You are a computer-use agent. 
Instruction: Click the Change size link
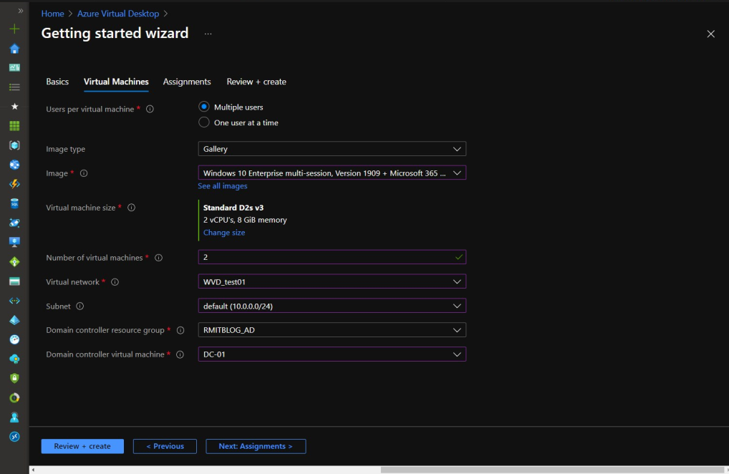[224, 233]
